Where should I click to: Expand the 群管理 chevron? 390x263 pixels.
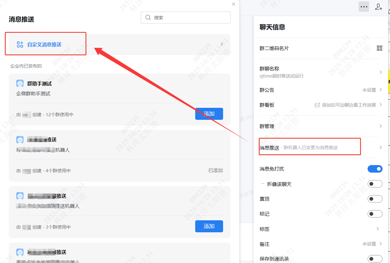coord(380,126)
